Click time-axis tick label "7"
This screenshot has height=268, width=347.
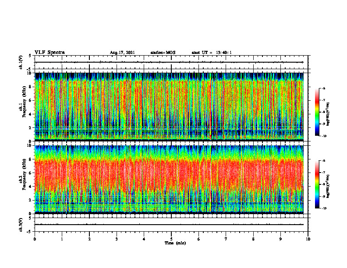[226, 239]
